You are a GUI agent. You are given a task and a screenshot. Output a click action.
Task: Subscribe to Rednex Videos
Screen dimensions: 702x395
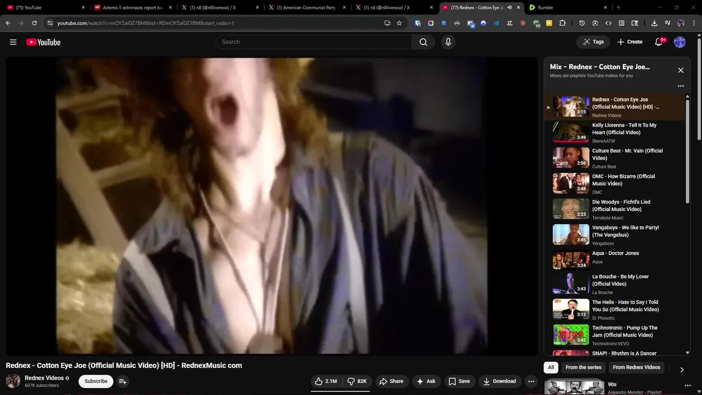(x=96, y=381)
